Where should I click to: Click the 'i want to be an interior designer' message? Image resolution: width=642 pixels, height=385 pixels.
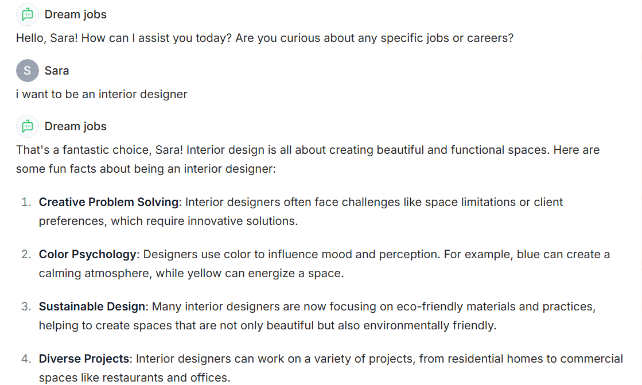102,94
